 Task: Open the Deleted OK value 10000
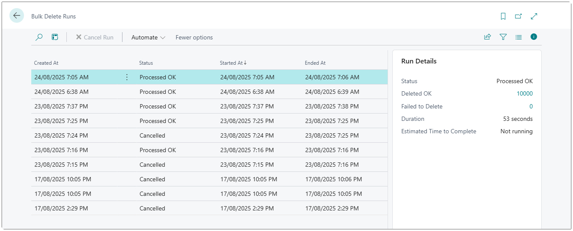pos(525,94)
